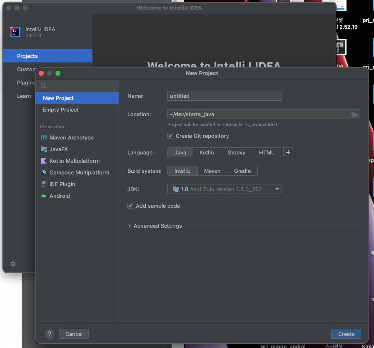The width and height of the screenshot is (374, 348).
Task: Choose Maven build system
Action: (x=212, y=171)
